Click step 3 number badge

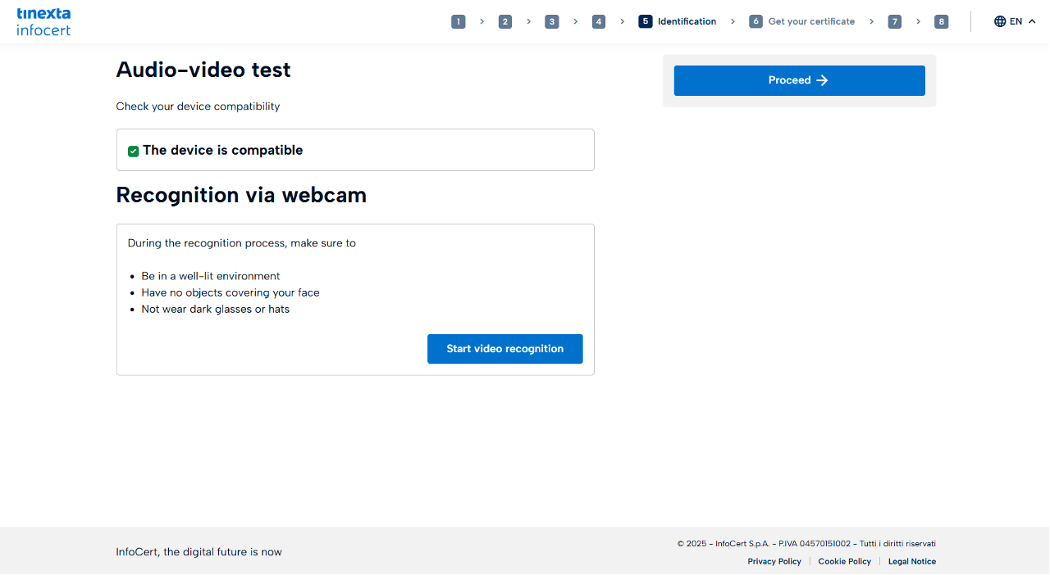click(x=552, y=22)
